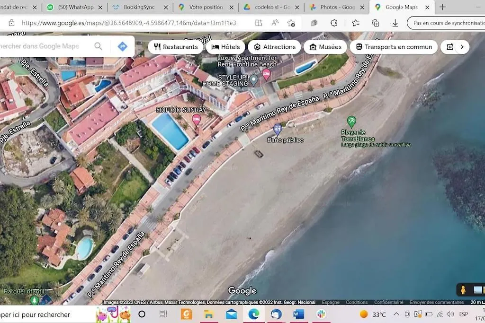The width and height of the screenshot is (485, 323).
Task: Open the read aloud icon in address bar
Action: (275, 23)
